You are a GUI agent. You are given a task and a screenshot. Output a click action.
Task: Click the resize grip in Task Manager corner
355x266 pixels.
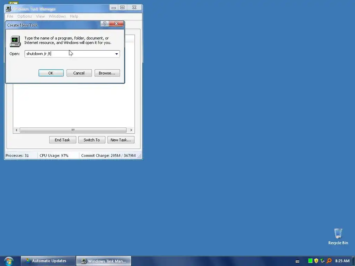[x=139, y=156]
